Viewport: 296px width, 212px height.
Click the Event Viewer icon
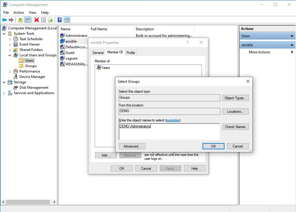(x=16, y=44)
